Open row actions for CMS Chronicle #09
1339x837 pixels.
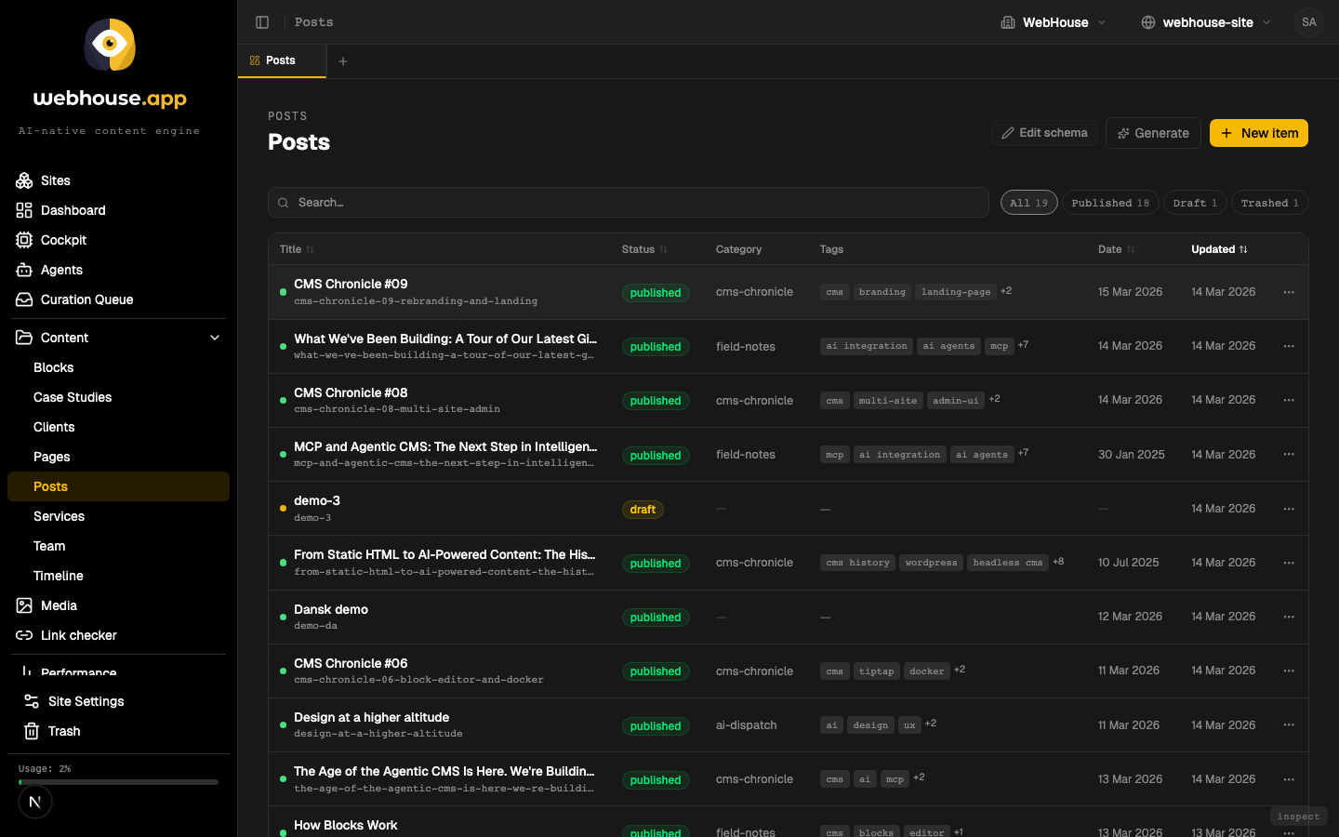1289,292
